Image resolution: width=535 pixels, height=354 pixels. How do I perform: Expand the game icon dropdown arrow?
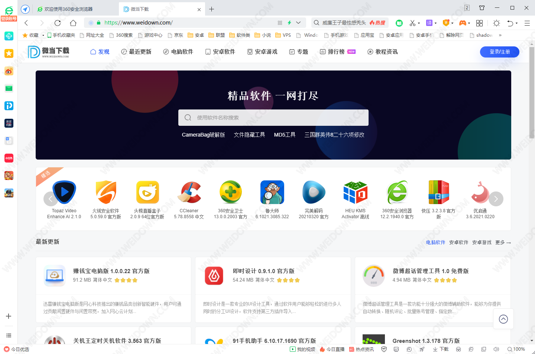[x=469, y=23]
